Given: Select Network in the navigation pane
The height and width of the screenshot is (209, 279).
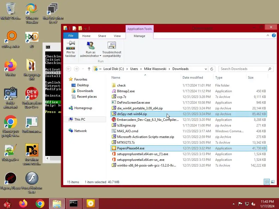Looking at the screenshot, I should pos(80,131).
